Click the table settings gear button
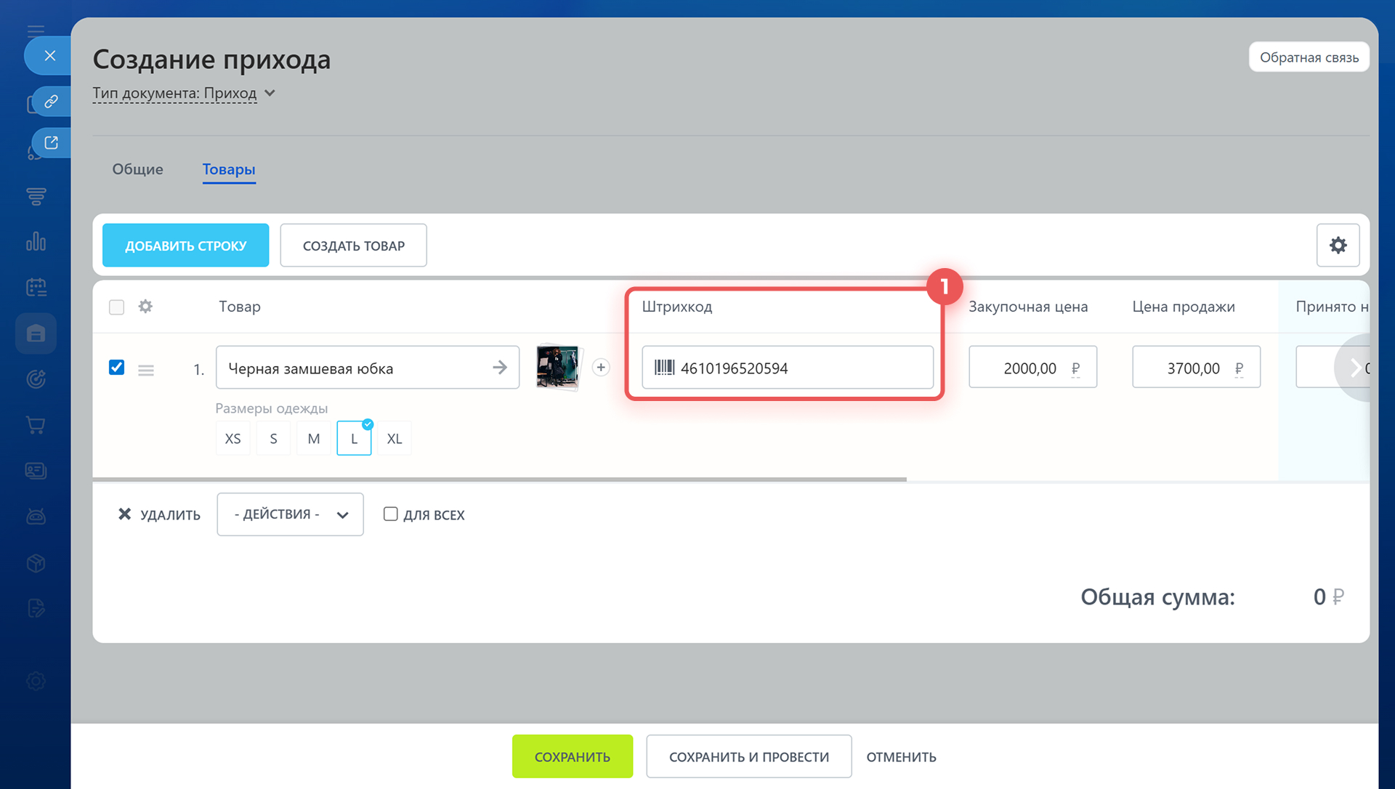This screenshot has height=789, width=1395. point(1338,246)
